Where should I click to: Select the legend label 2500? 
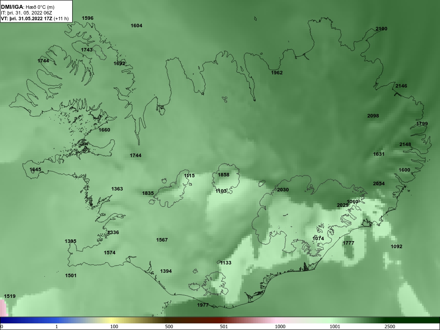(x=390, y=326)
